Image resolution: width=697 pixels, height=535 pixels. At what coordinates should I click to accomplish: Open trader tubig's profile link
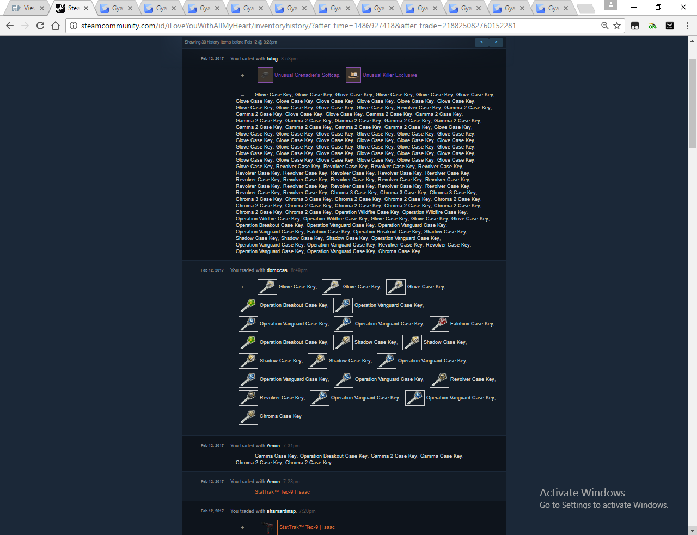(x=272, y=59)
